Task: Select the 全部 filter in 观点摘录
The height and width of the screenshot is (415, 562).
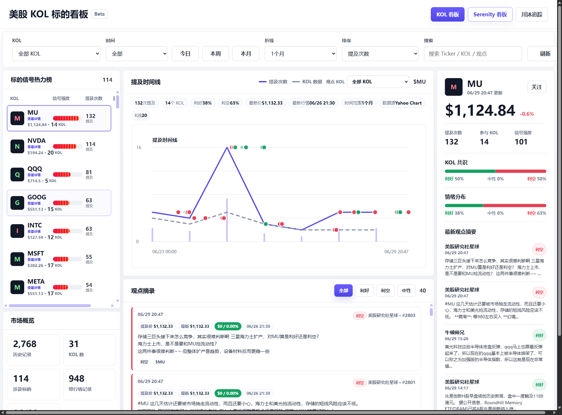Action: 343,290
